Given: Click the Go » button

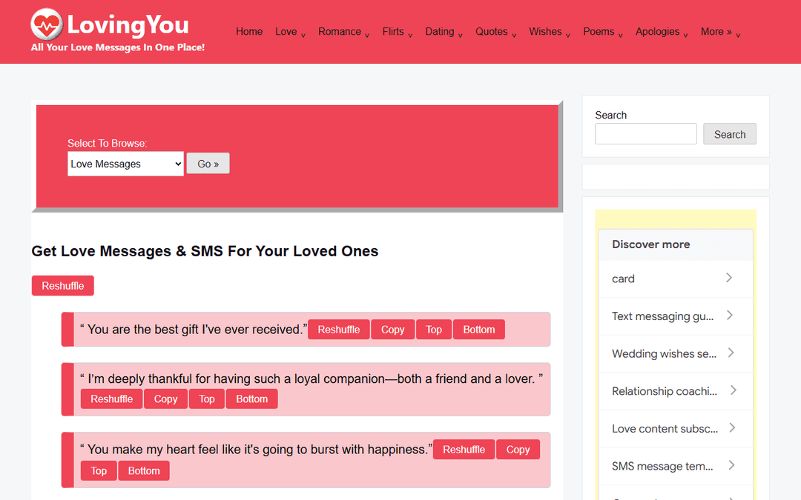Looking at the screenshot, I should [208, 164].
